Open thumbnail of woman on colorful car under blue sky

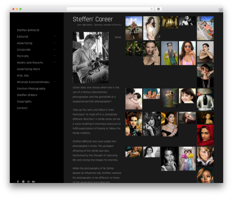click(x=134, y=28)
